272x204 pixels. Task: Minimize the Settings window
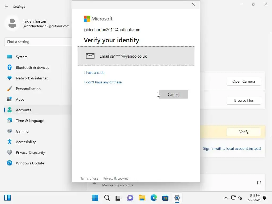(241, 4)
